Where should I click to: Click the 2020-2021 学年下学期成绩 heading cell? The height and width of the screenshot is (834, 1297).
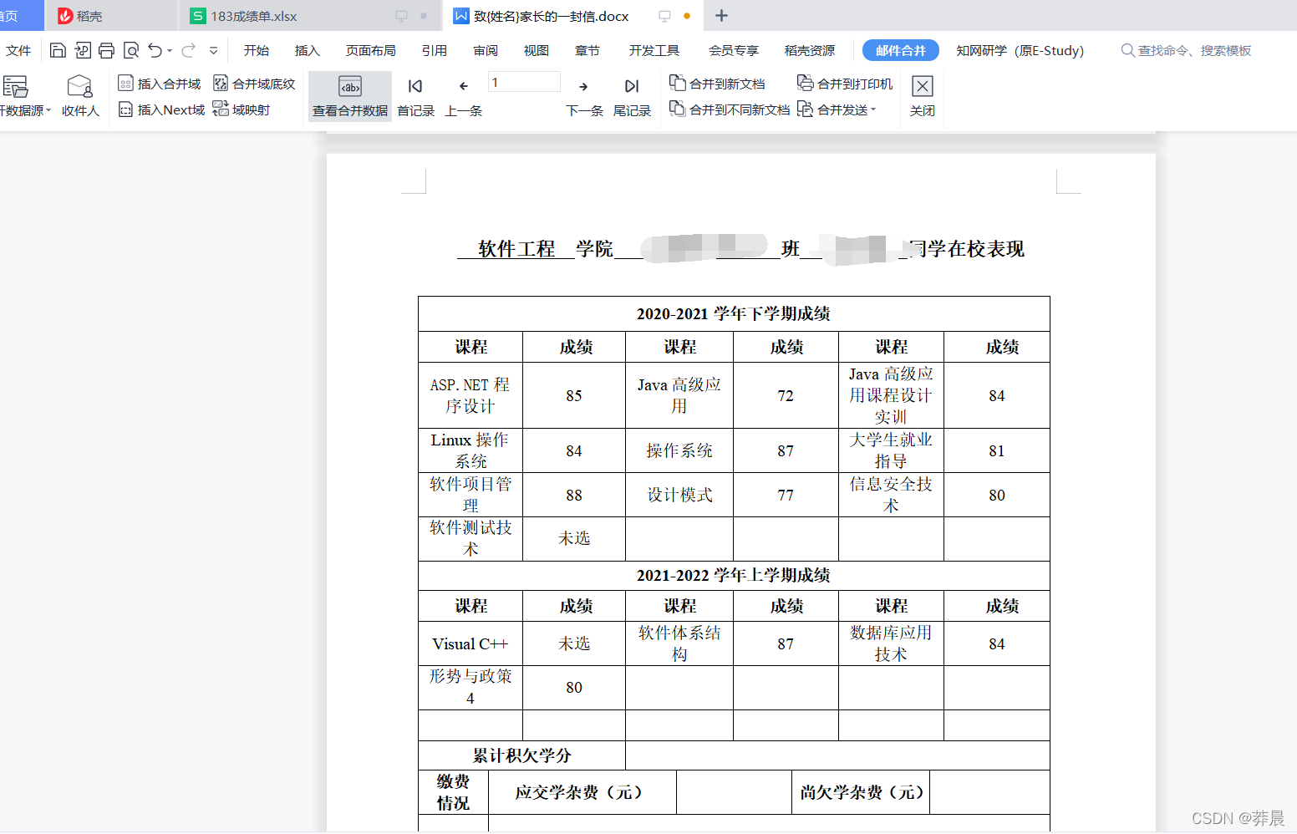click(734, 313)
